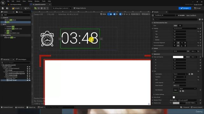Select Vertical Alignment bottom icon
Image resolution: width=204 pixels, height=114 pixels.
click(182, 46)
